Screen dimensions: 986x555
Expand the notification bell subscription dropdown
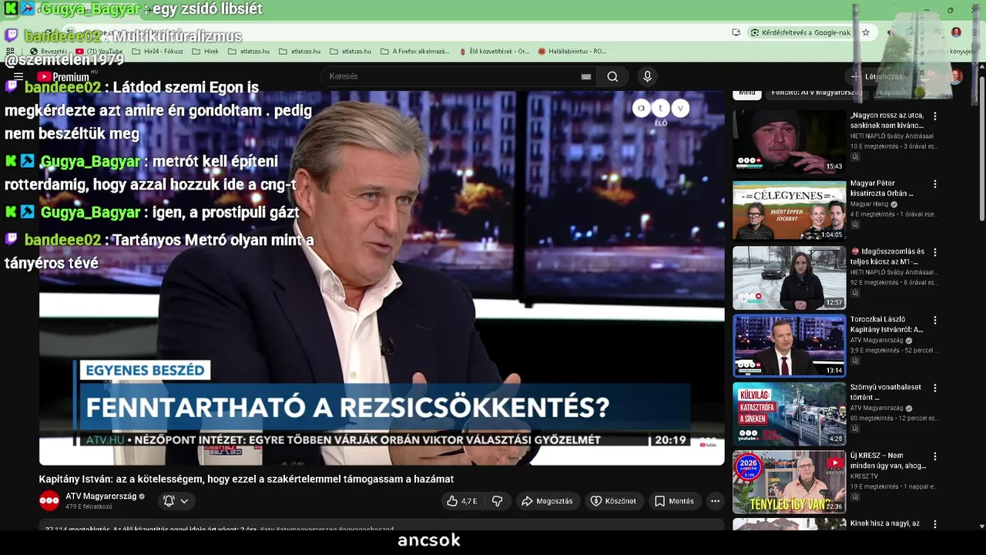tap(176, 501)
